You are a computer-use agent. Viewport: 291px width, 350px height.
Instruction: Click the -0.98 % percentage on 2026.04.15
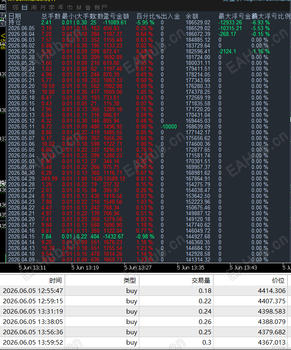(145, 237)
